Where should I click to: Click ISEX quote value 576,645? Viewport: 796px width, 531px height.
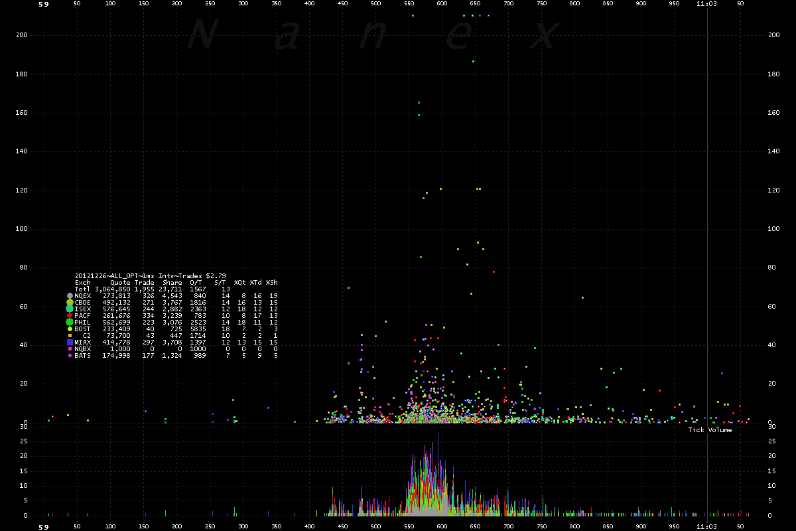click(117, 309)
